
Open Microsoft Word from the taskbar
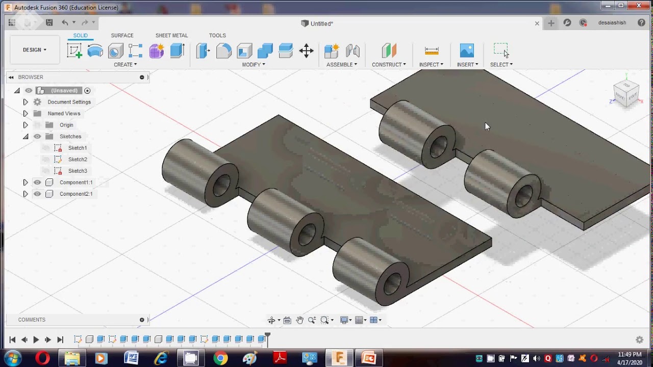(x=131, y=358)
